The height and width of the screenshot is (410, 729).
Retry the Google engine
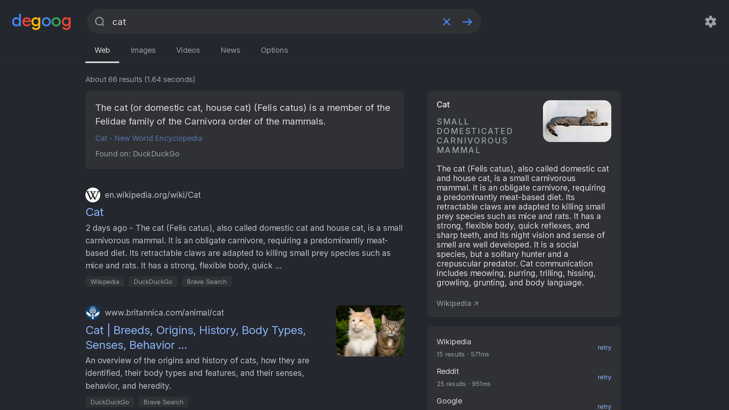(604, 406)
